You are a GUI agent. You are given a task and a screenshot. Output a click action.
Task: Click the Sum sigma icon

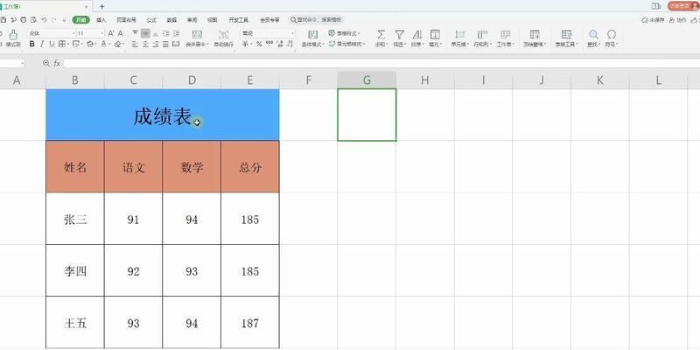tap(381, 34)
